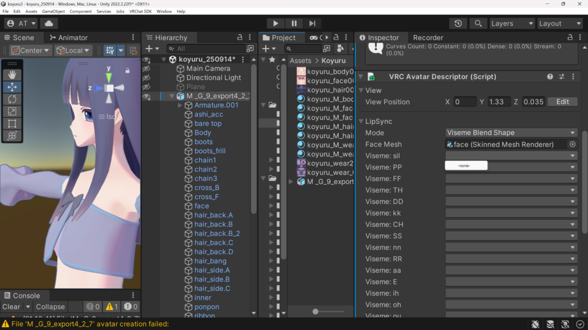Open Unity cloud services icon
This screenshot has width=588, height=330.
pos(49,23)
